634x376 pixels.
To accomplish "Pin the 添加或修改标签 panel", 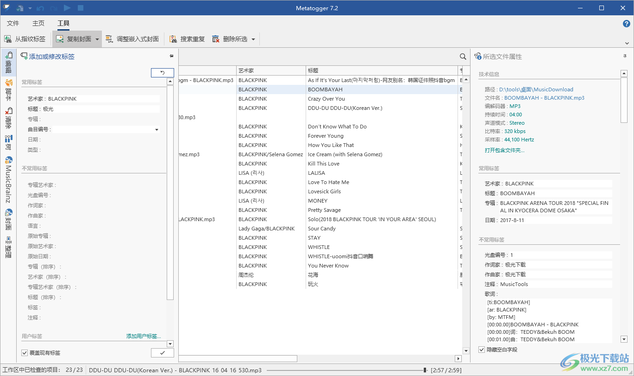I will [171, 56].
